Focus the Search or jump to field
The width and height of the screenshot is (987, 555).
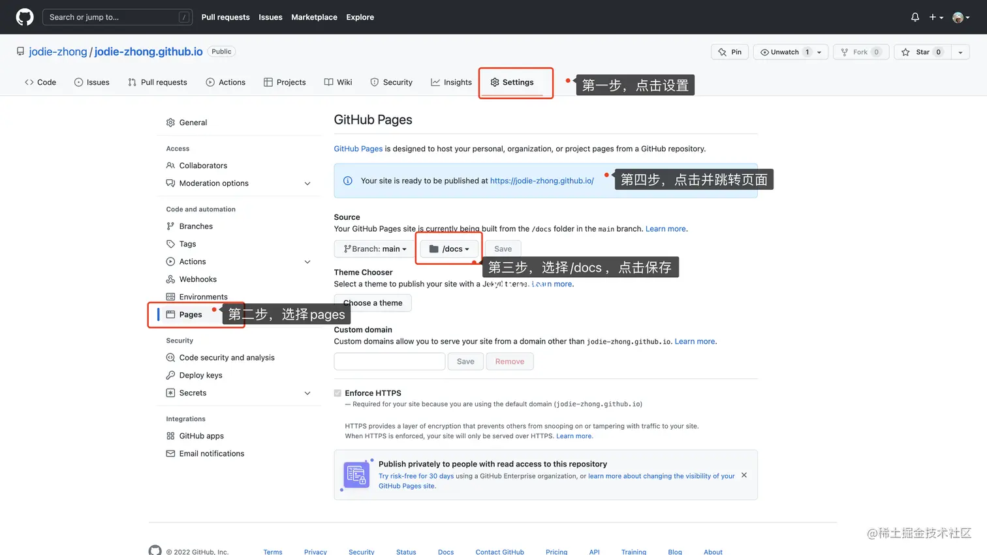pos(117,17)
